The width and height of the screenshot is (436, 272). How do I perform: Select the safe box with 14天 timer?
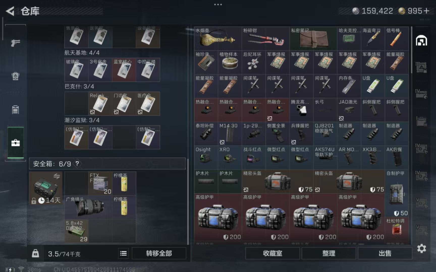pyautogui.click(x=46, y=188)
